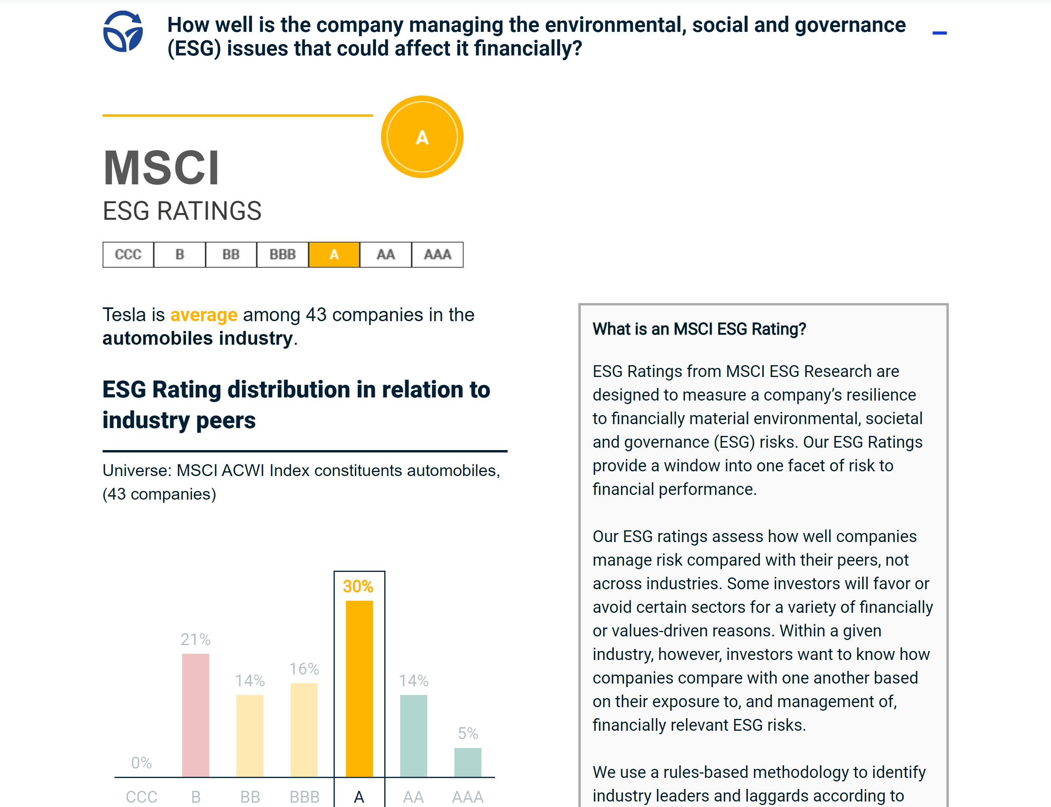Click the 'AA' rating scale cell
1051x807 pixels.
(386, 255)
